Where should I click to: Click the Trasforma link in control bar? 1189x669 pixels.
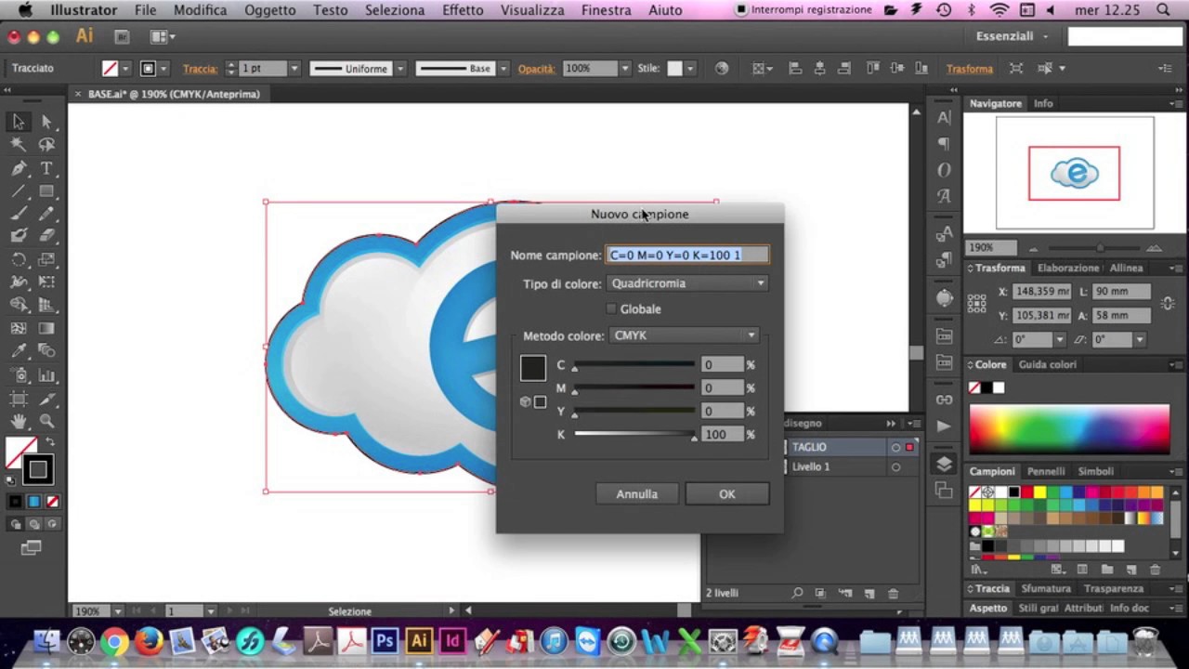[x=970, y=69]
